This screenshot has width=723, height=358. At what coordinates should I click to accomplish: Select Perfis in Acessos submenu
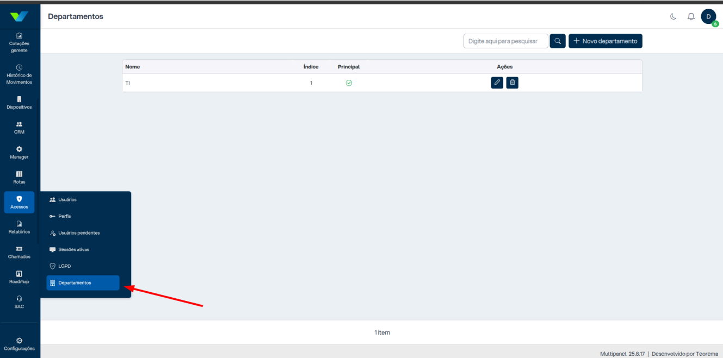coord(83,216)
